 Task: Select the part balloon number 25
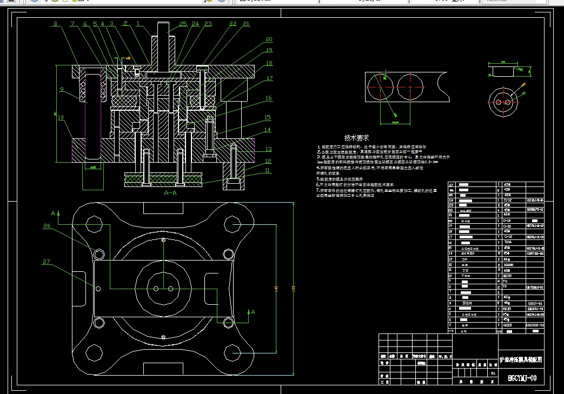tap(183, 24)
